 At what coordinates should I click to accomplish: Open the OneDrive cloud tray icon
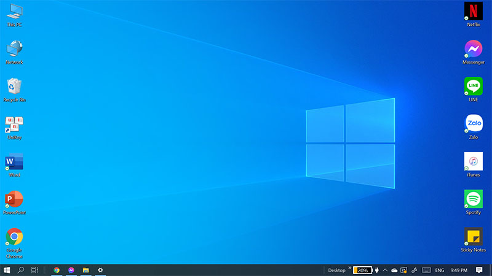(394, 270)
